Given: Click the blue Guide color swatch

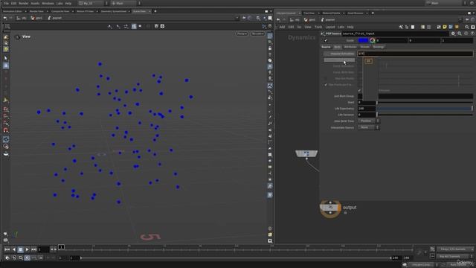Looking at the screenshot, I should [x=363, y=40].
